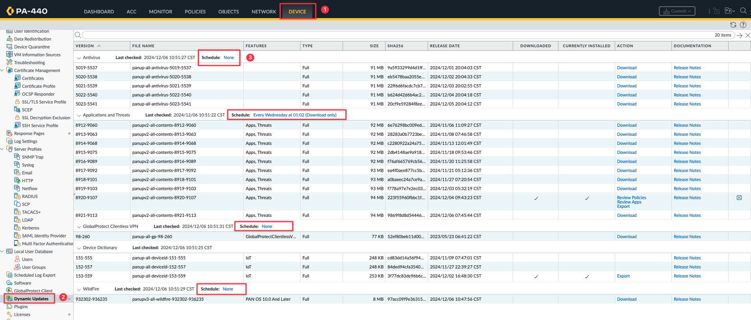Click the LDAP server profile icon
The width and height of the screenshot is (751, 320).
[x=17, y=220]
